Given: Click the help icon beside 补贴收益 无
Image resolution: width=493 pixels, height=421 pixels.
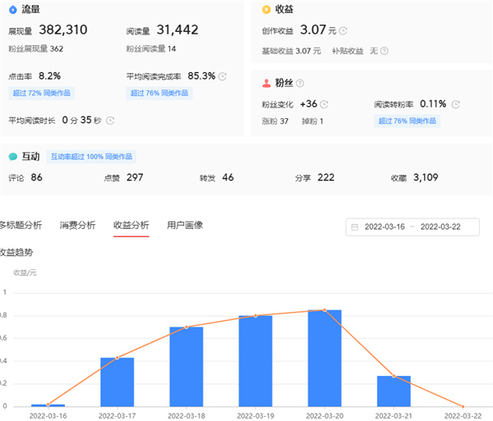Looking at the screenshot, I should click(385, 51).
